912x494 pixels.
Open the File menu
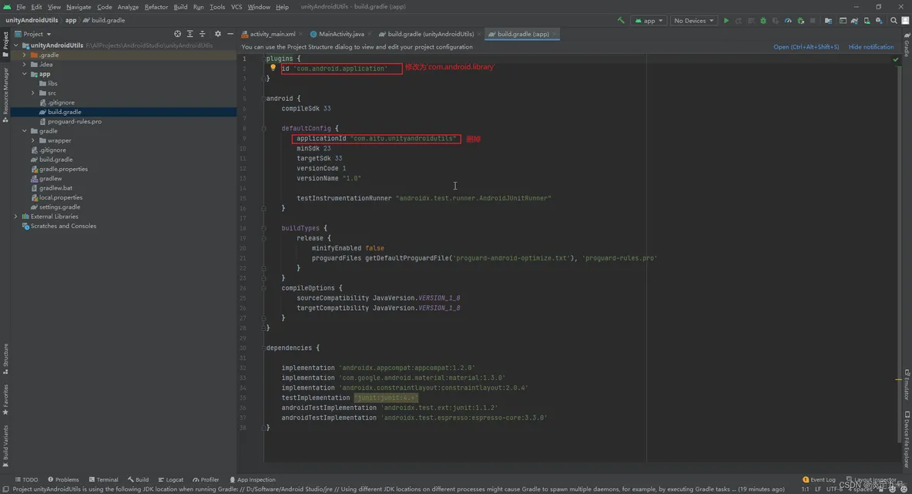coord(21,7)
